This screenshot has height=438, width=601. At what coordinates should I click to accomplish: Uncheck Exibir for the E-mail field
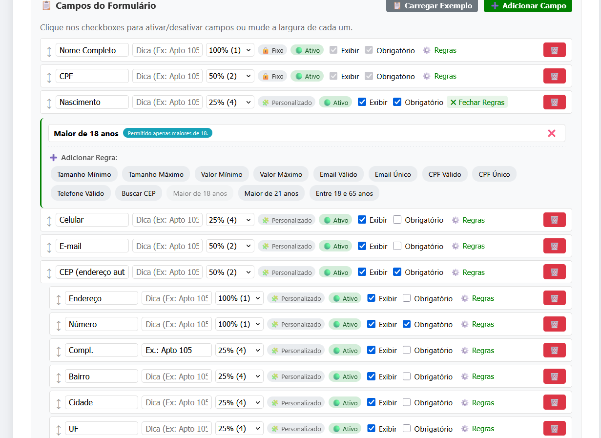pos(362,246)
